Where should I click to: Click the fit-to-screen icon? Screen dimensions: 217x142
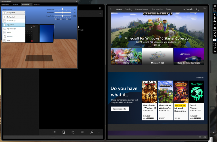pyautogui.click(x=215, y=45)
